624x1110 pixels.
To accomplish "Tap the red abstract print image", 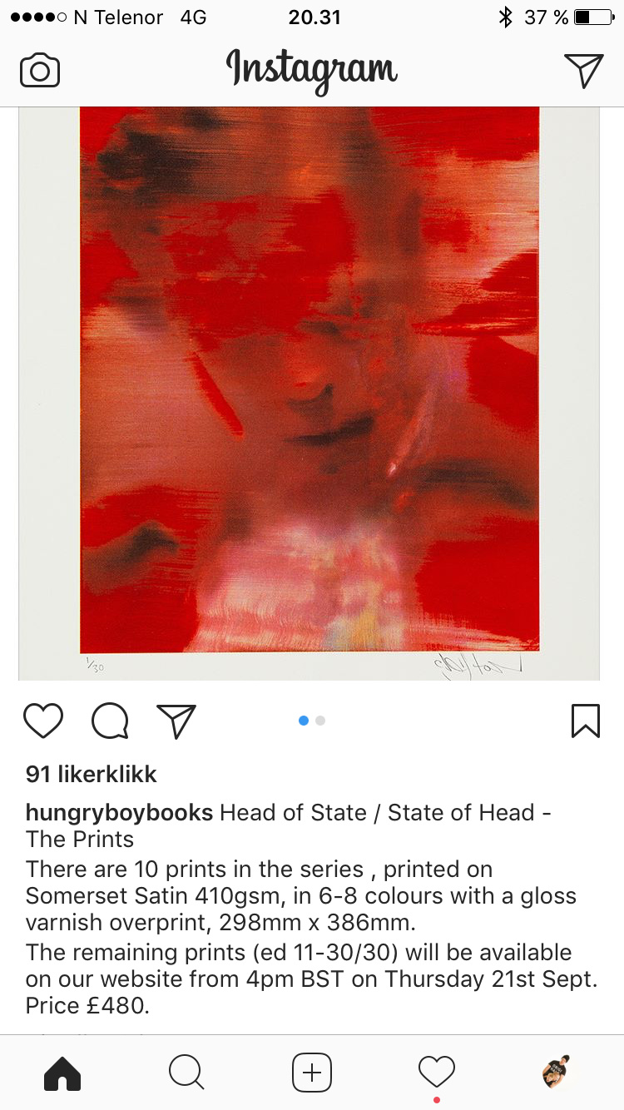I will [x=310, y=379].
